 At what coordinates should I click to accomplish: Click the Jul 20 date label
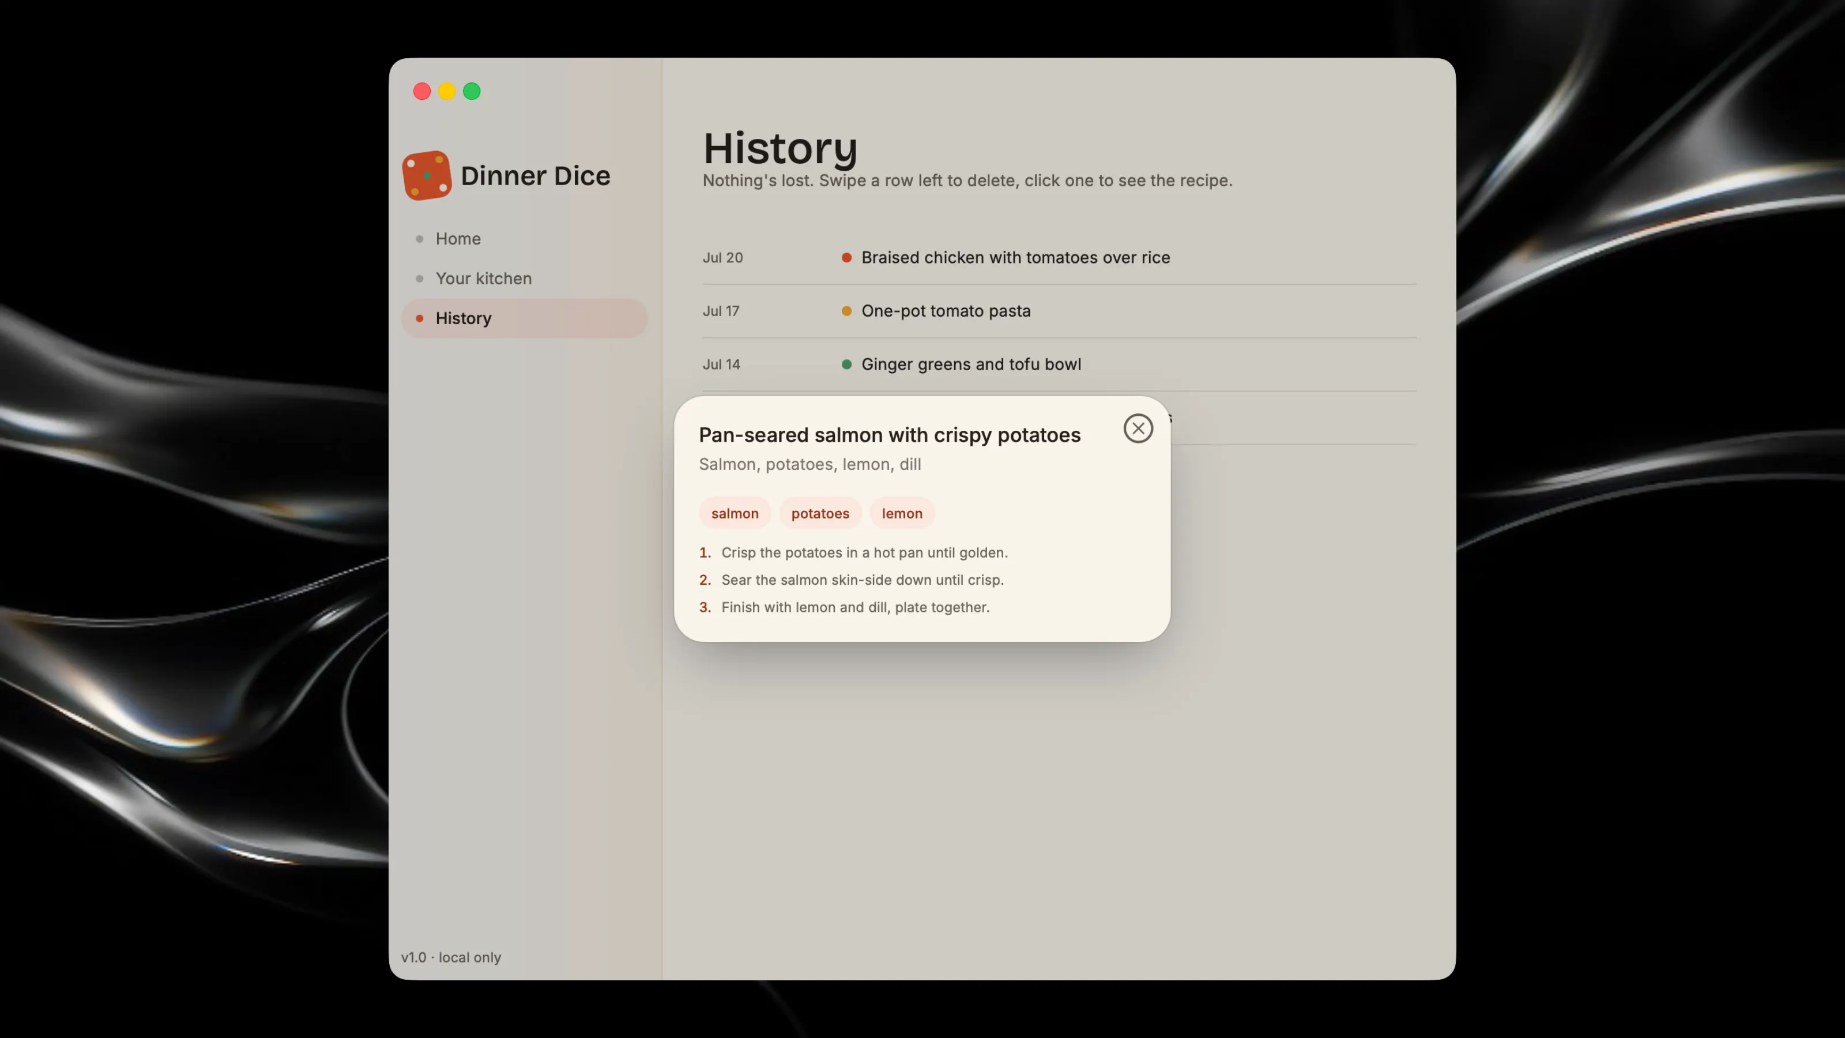tap(722, 257)
